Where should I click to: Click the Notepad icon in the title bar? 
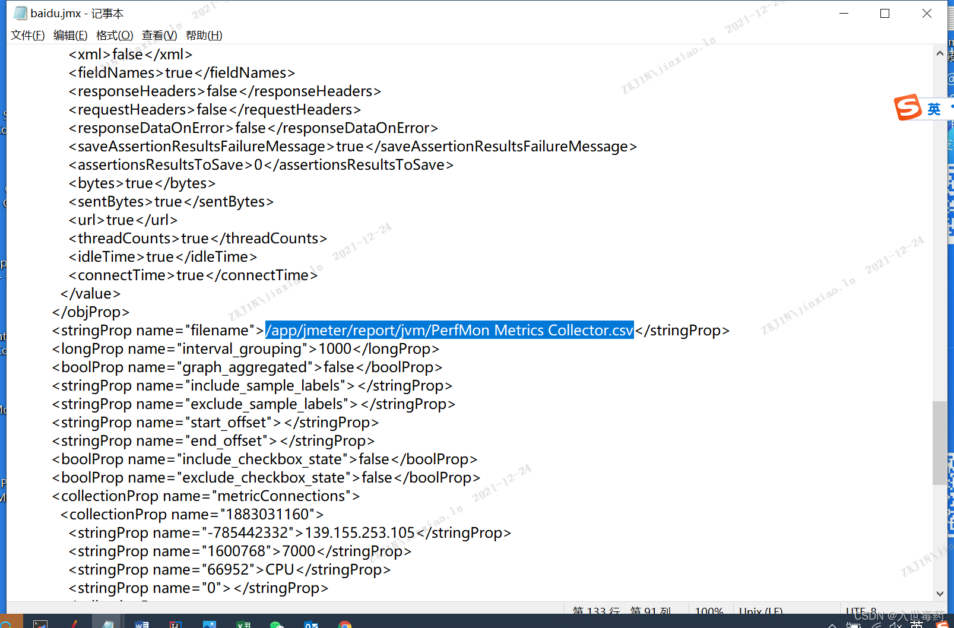pyautogui.click(x=20, y=13)
